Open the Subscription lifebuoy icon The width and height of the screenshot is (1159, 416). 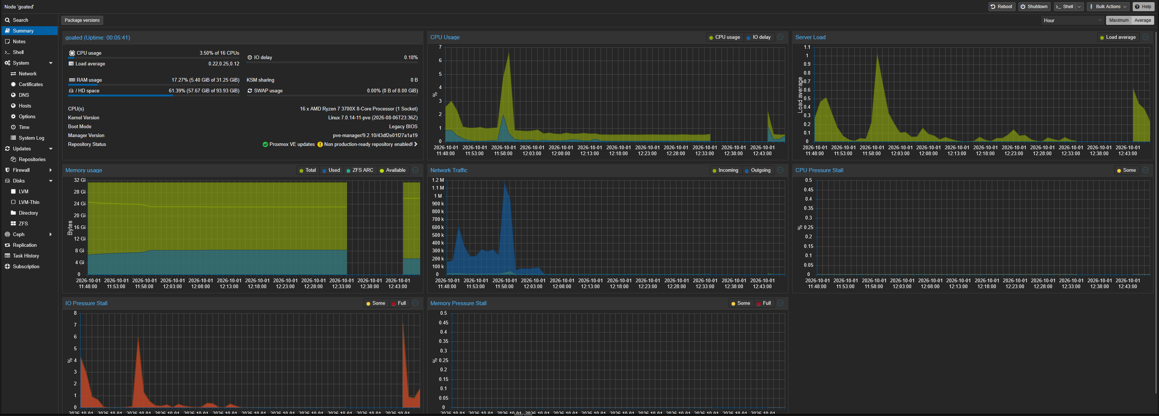point(7,266)
